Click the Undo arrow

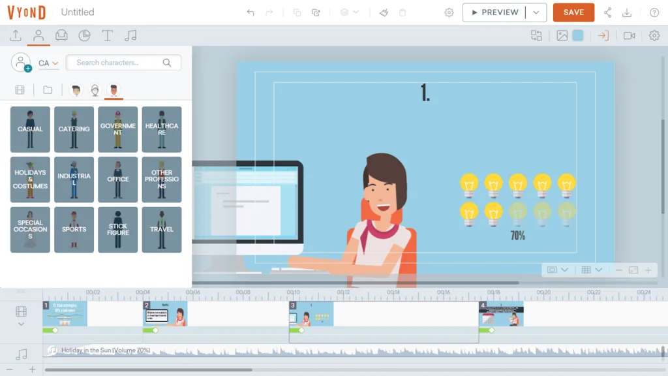pos(250,12)
